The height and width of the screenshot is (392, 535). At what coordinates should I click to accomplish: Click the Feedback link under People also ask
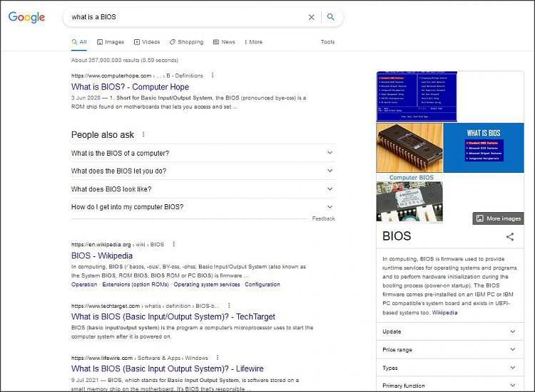323,218
